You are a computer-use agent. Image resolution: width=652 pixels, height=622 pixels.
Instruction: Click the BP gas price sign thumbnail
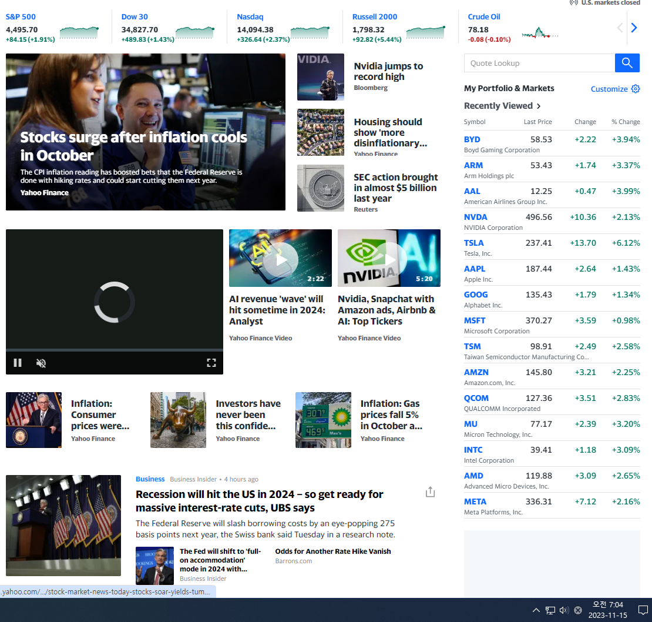323,420
